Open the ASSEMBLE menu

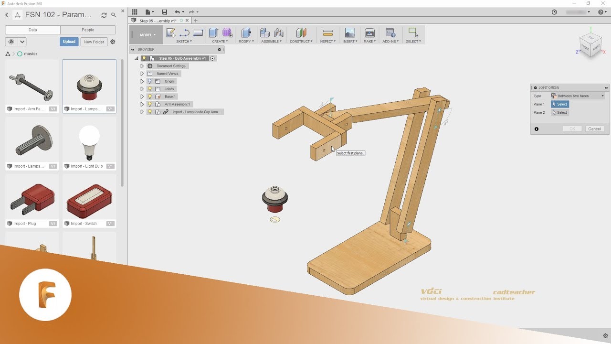[x=272, y=41]
